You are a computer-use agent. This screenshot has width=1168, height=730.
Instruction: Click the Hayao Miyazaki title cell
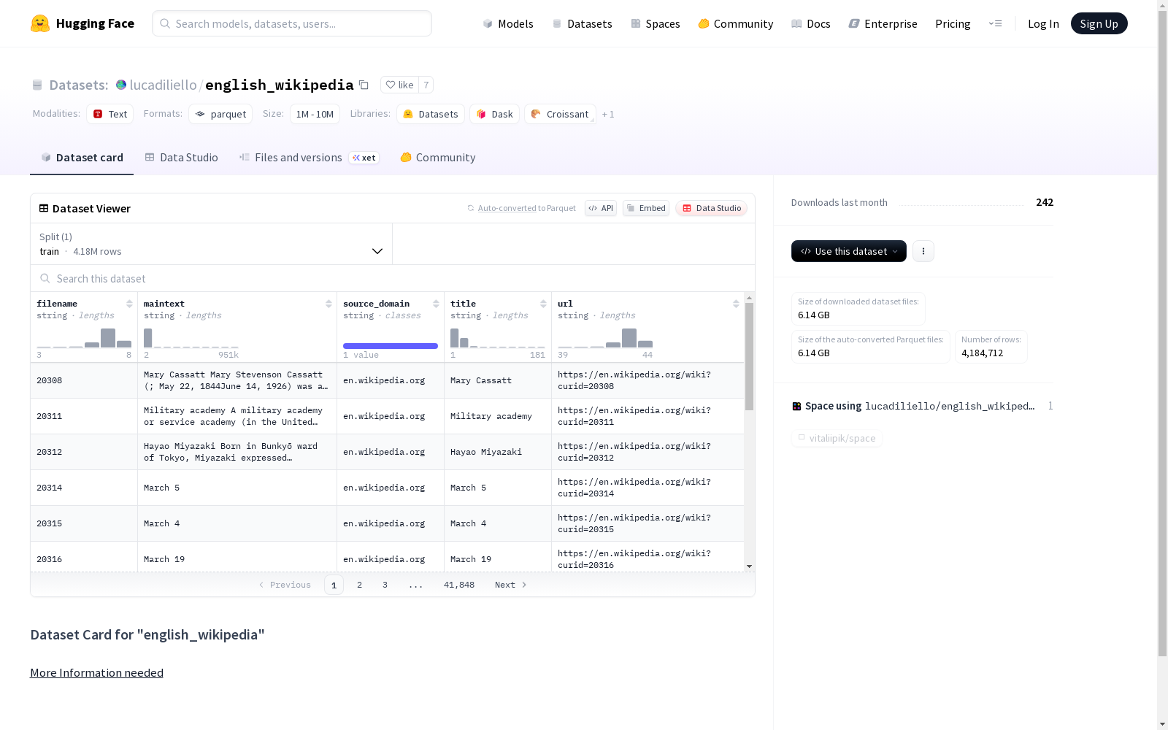[497, 452]
